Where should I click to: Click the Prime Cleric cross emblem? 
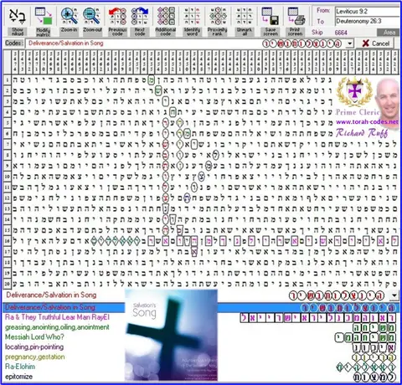click(x=354, y=92)
